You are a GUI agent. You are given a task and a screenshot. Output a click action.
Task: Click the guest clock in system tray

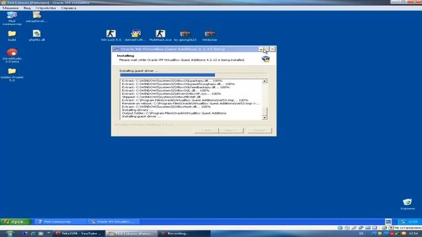pos(413,222)
